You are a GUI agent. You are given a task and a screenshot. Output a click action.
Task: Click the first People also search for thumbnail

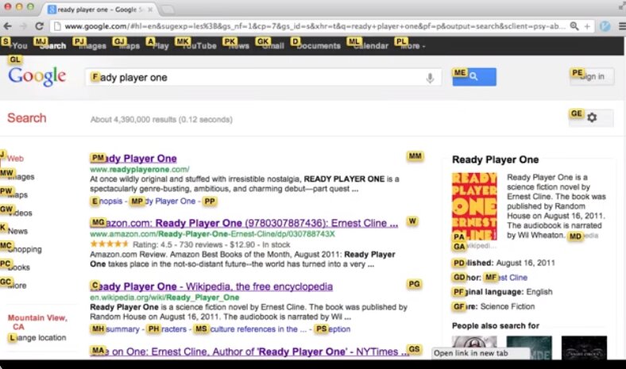[474, 348]
